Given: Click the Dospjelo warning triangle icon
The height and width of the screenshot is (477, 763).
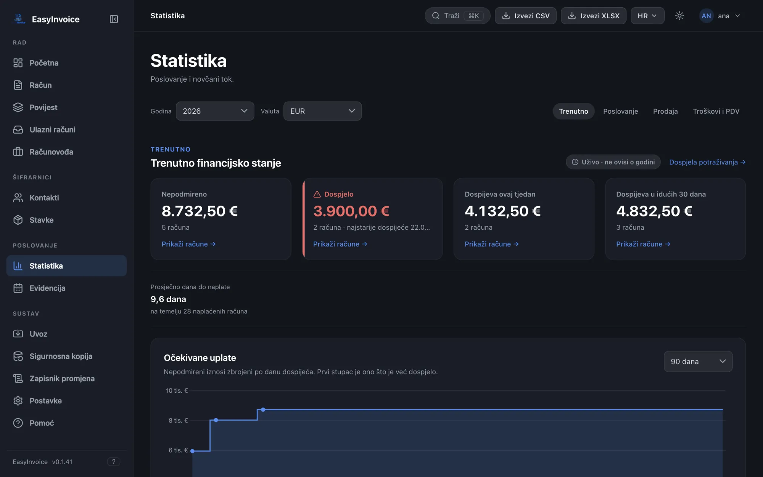Looking at the screenshot, I should 317,194.
